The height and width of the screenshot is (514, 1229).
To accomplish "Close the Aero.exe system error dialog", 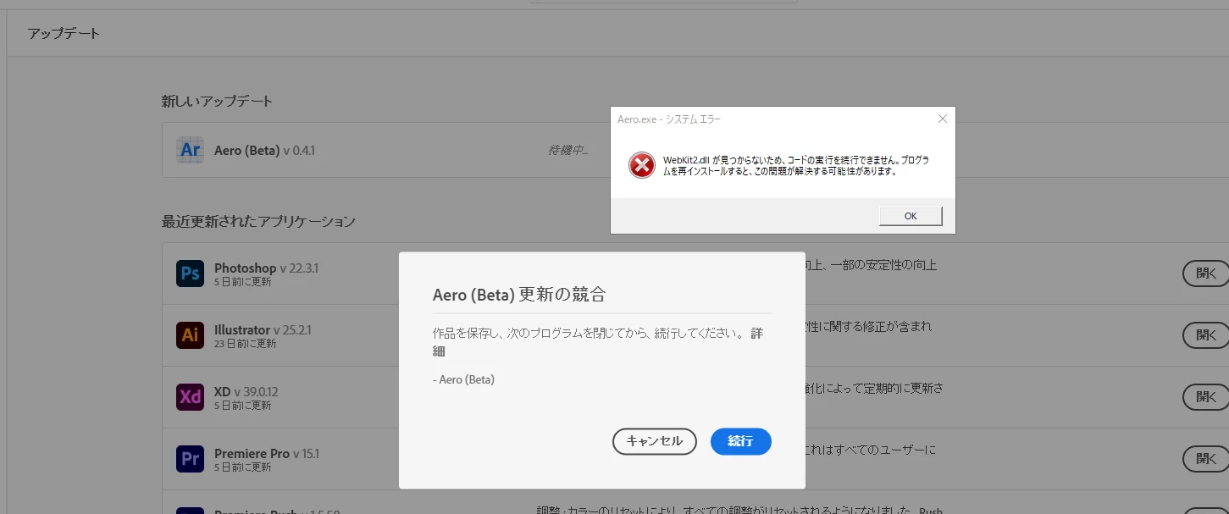I will pos(943,119).
